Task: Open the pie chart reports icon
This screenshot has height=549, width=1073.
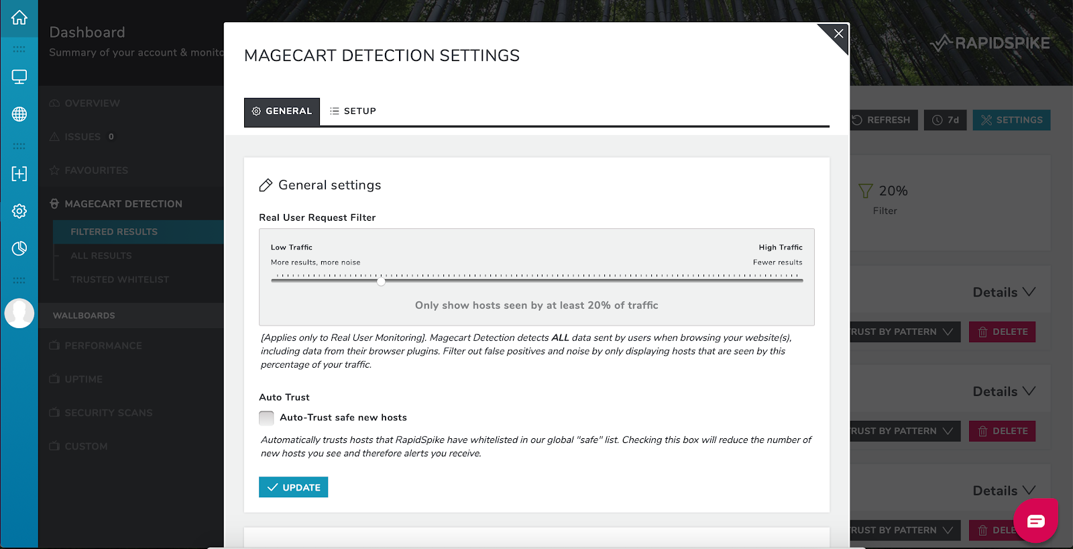Action: click(19, 248)
